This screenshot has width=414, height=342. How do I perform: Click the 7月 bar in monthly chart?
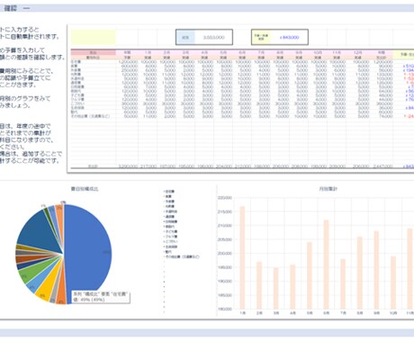[343, 284]
